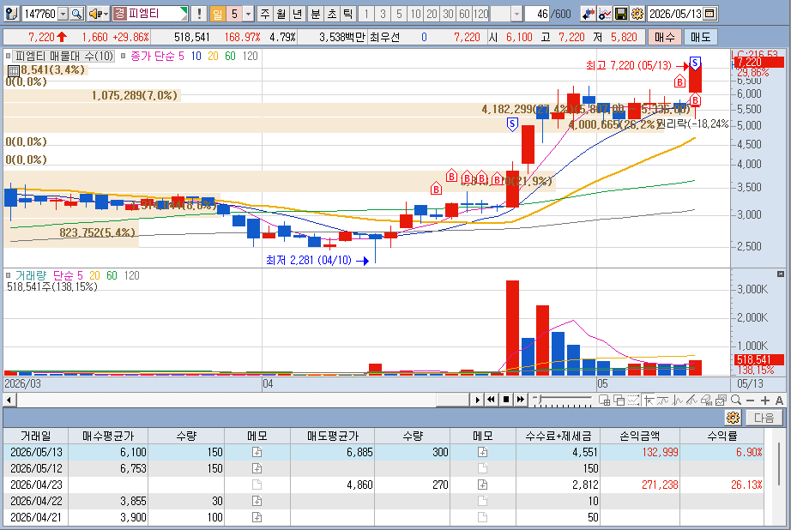Select the 120 interval button
This screenshot has width=791, height=530.
click(480, 14)
